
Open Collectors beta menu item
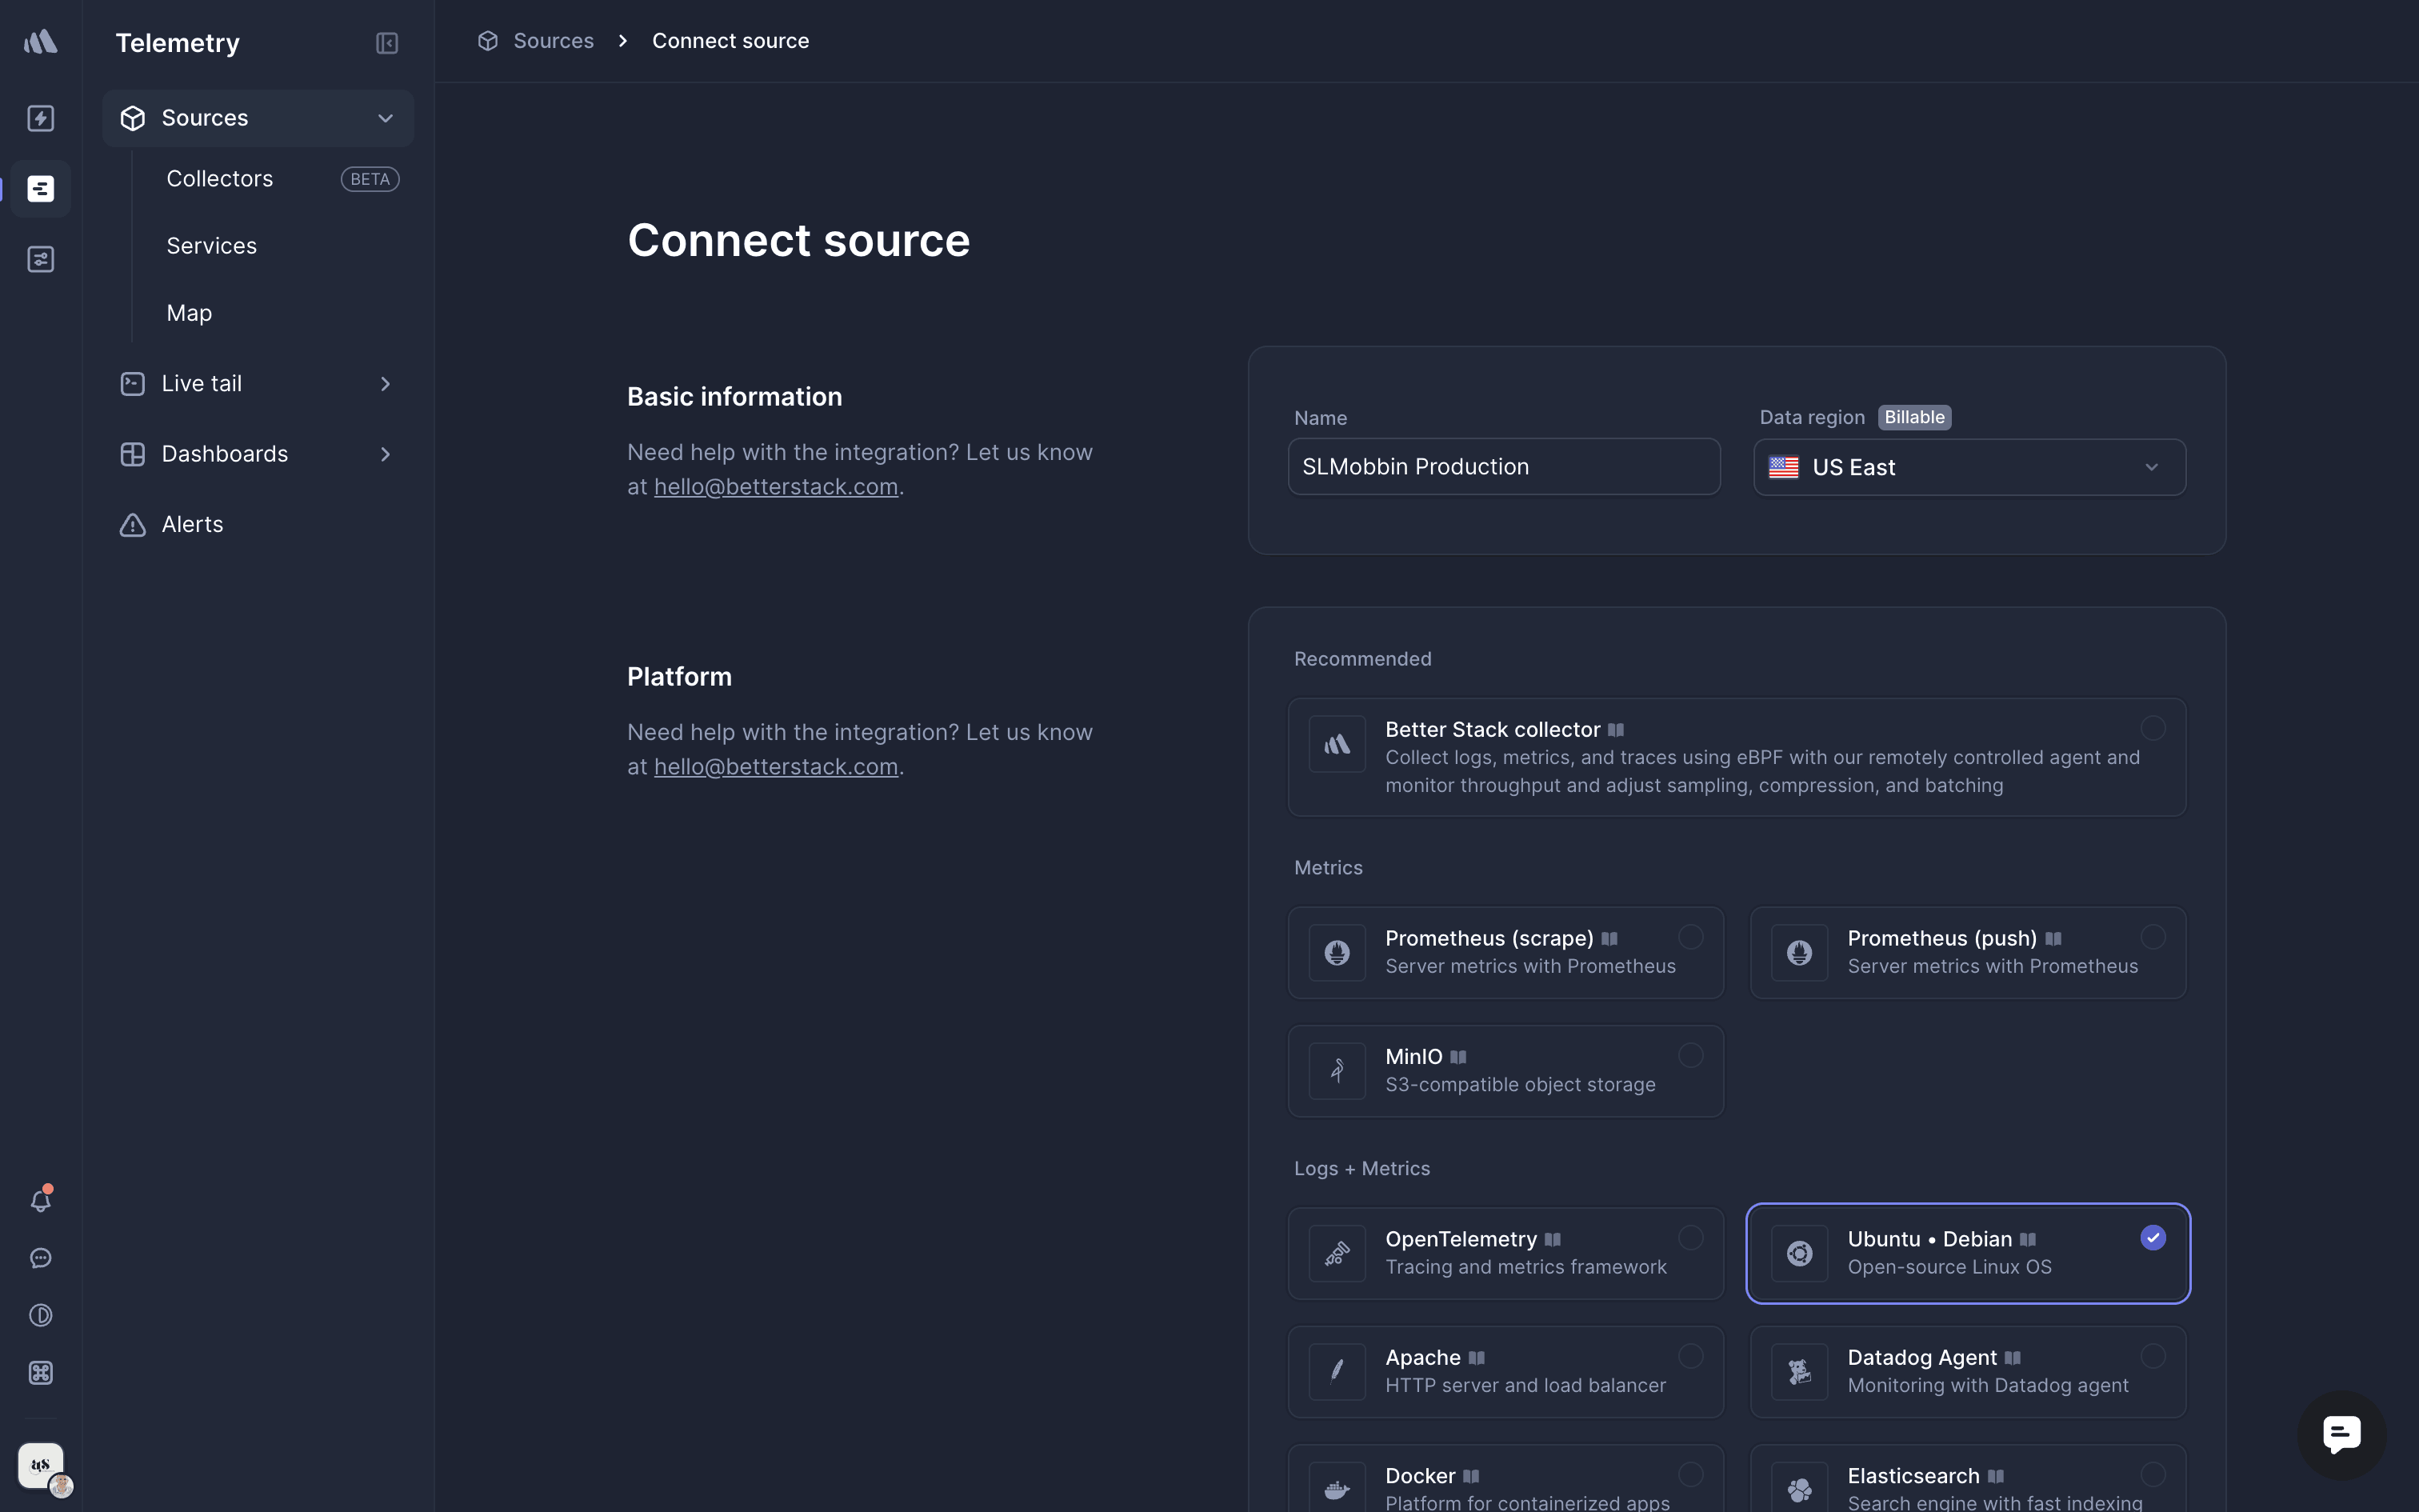tap(220, 179)
